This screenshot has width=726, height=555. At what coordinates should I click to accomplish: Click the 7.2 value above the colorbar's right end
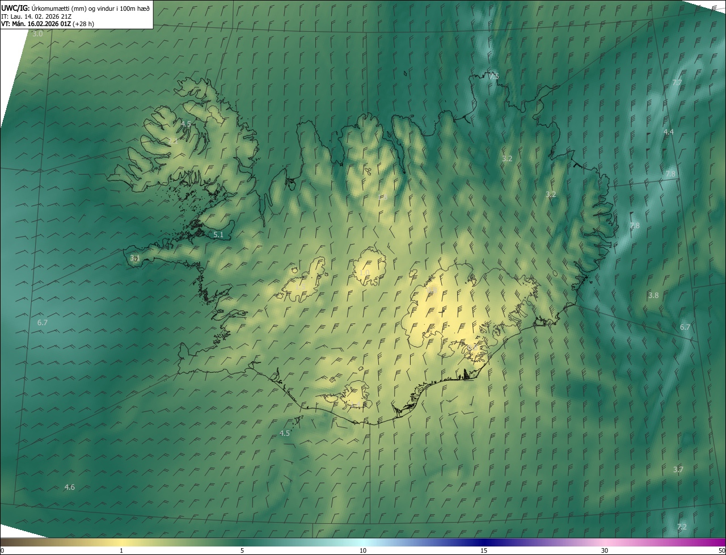(x=682, y=527)
